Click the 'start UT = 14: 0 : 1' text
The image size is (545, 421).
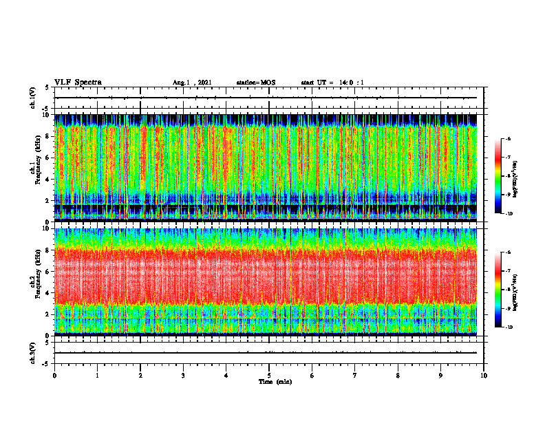332,83
